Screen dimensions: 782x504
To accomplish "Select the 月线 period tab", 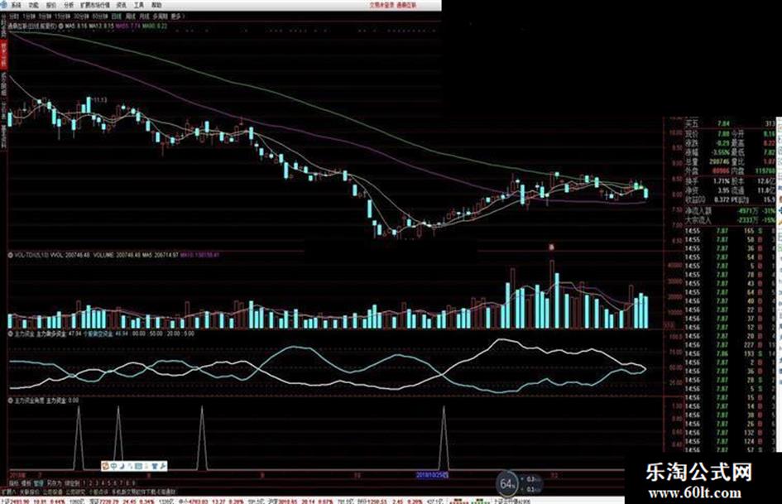I will tap(144, 16).
